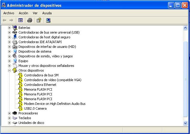This screenshot has height=134, width=190.
Task: Expand Dispositivos de sonido, vídeo y juegos
Action: point(9,56)
